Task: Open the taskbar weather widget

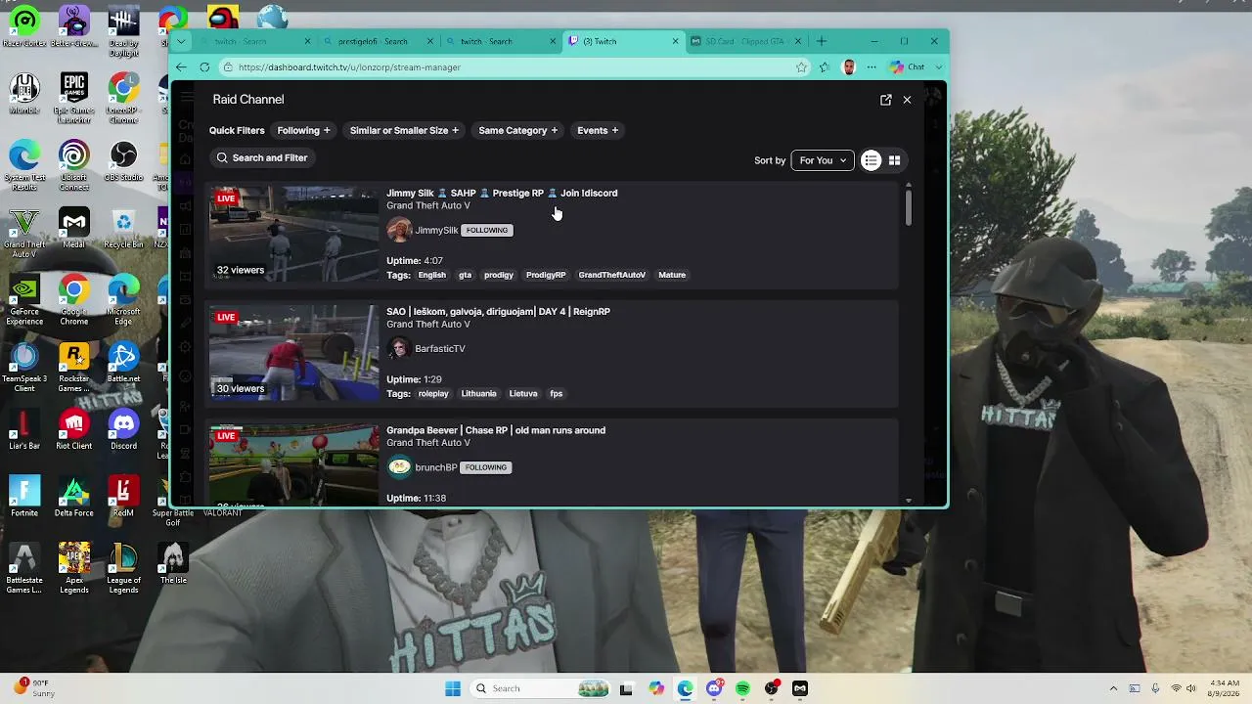Action: [33, 688]
